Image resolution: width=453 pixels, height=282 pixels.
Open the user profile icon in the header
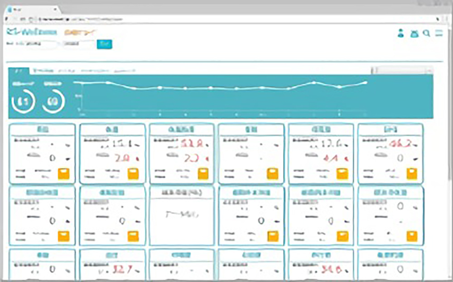pyautogui.click(x=400, y=33)
